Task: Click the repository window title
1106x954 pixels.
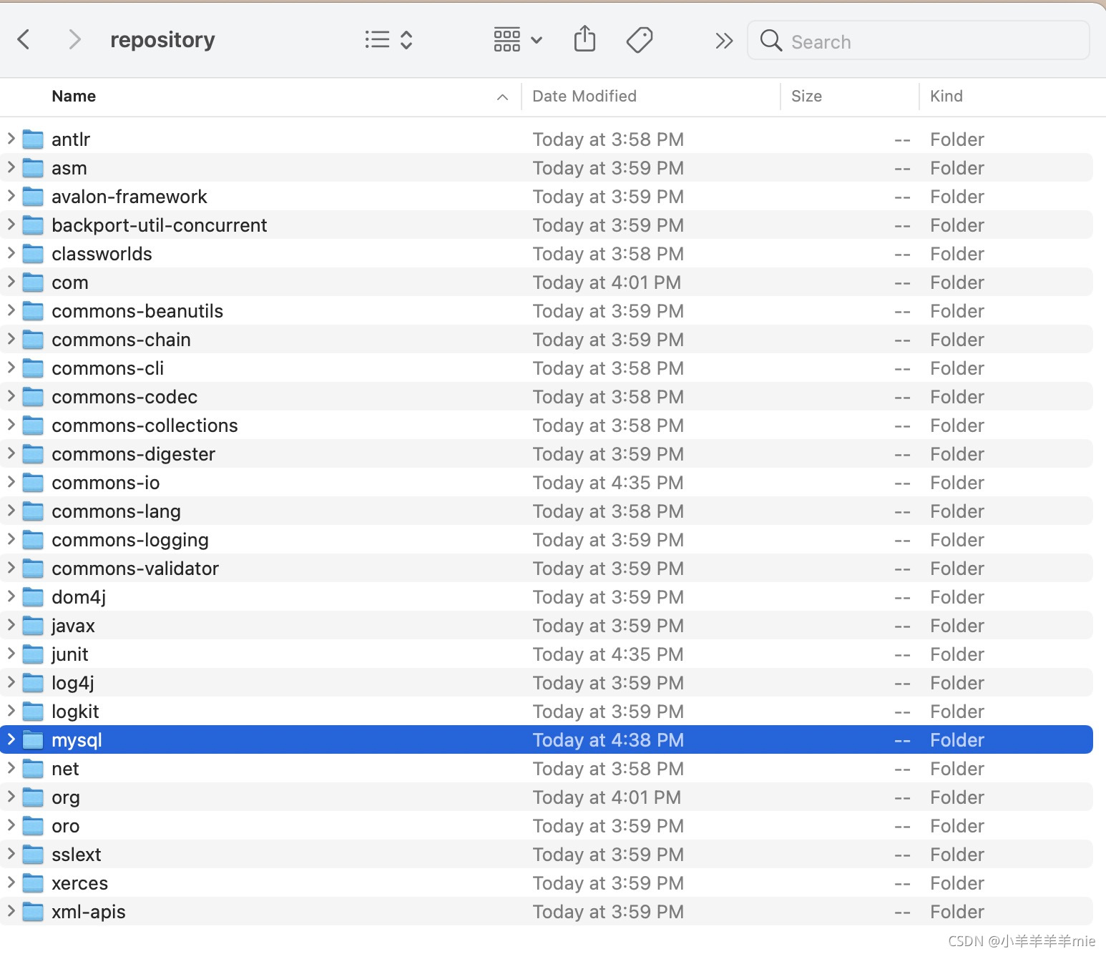Action: click(162, 40)
